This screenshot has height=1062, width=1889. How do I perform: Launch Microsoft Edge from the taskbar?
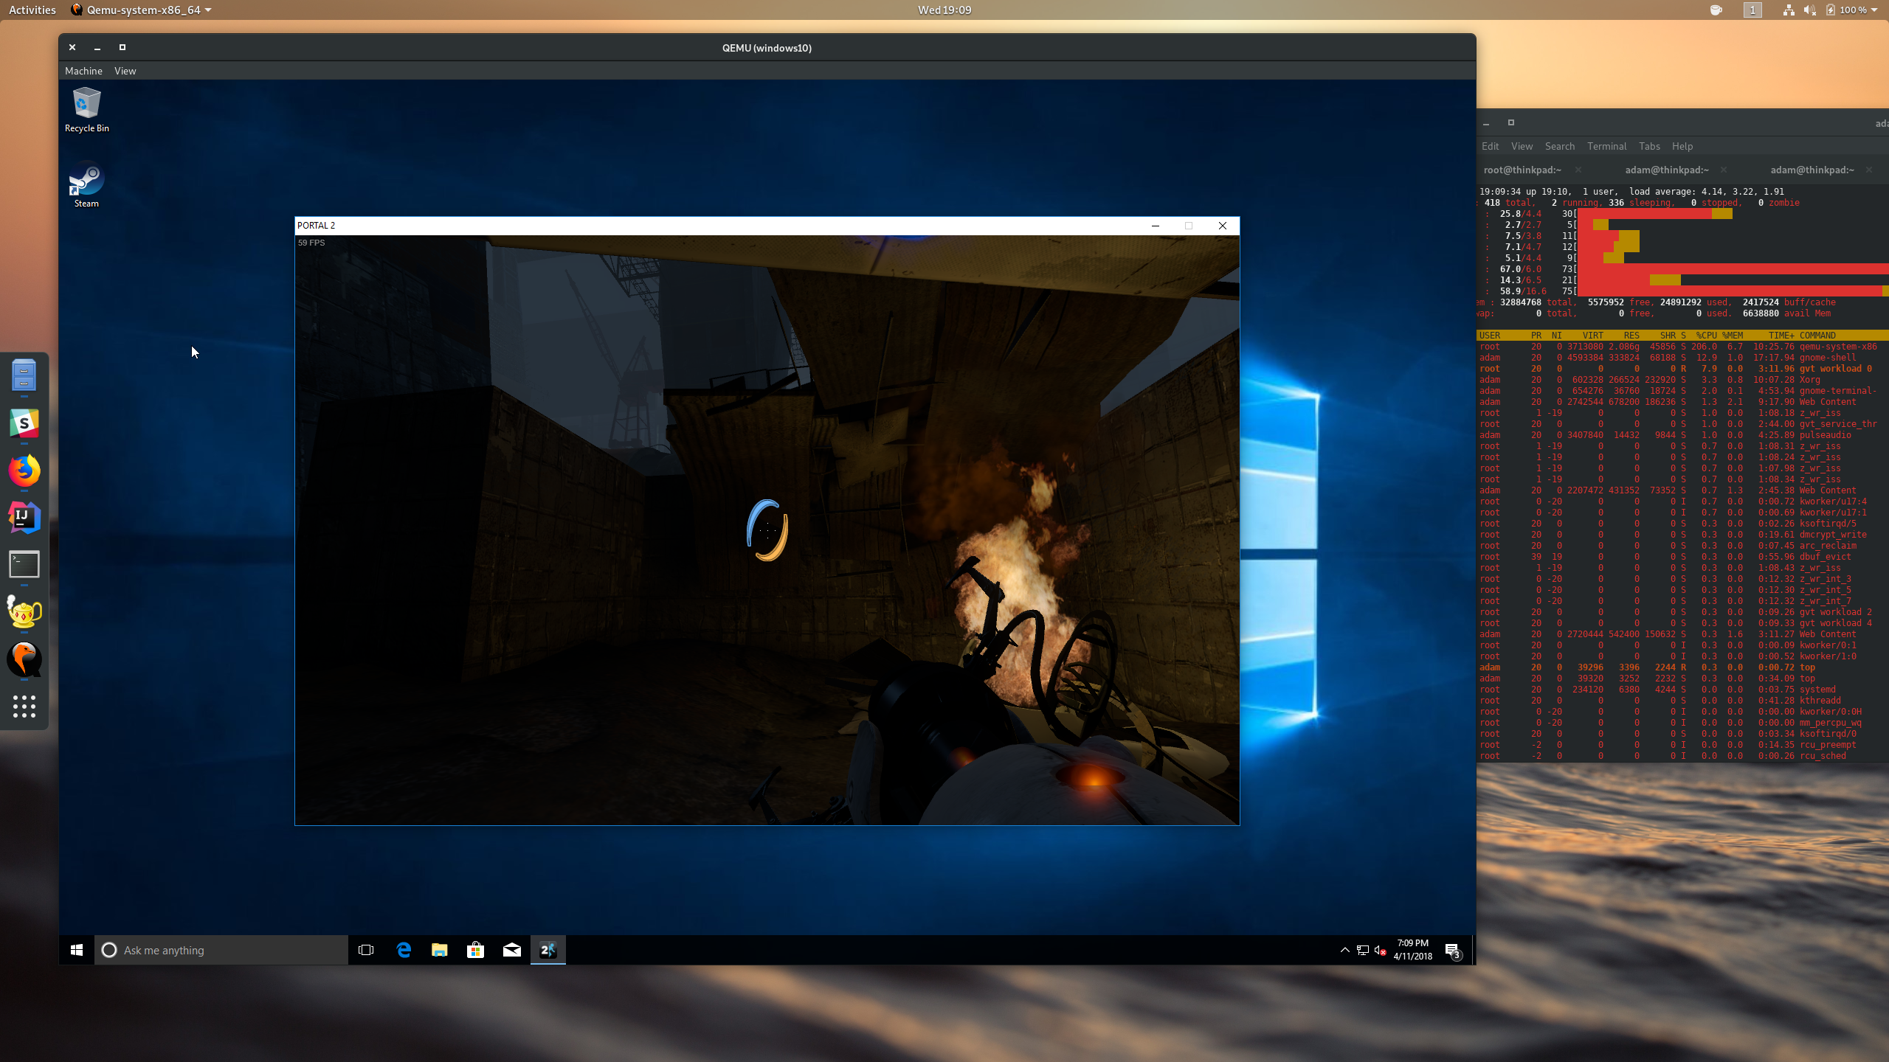point(404,950)
